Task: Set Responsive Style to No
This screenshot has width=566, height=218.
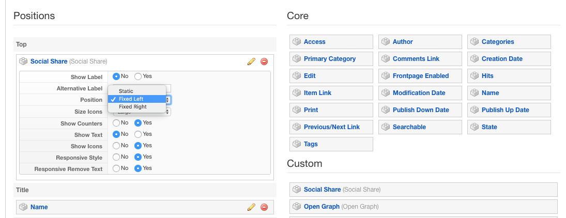Action: click(117, 157)
